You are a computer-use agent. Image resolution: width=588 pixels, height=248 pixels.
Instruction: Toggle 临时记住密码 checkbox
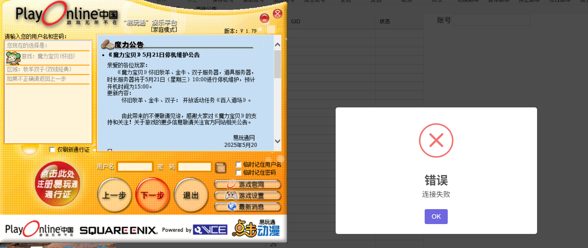(239, 173)
